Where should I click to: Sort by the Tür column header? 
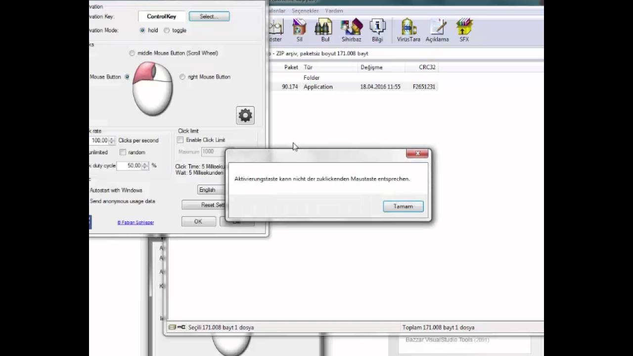308,67
